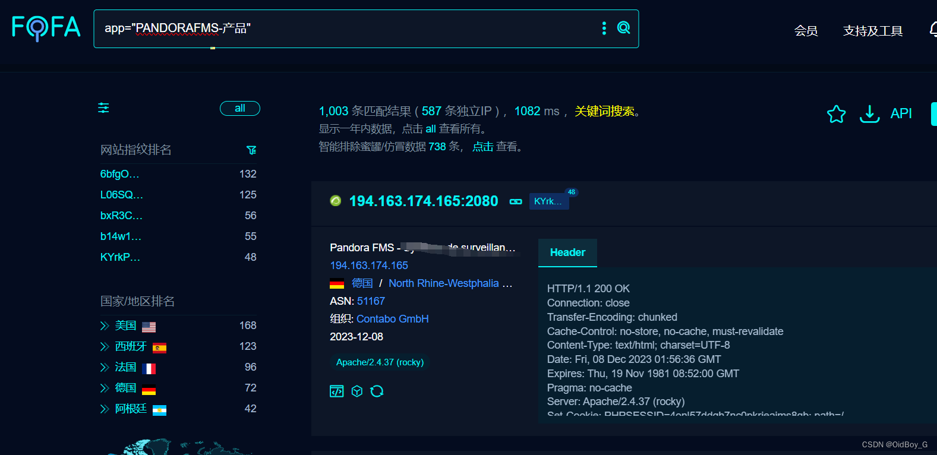This screenshot has height=455, width=937.
Task: Click the Argentina flag in country ranking
Action: coord(159,410)
